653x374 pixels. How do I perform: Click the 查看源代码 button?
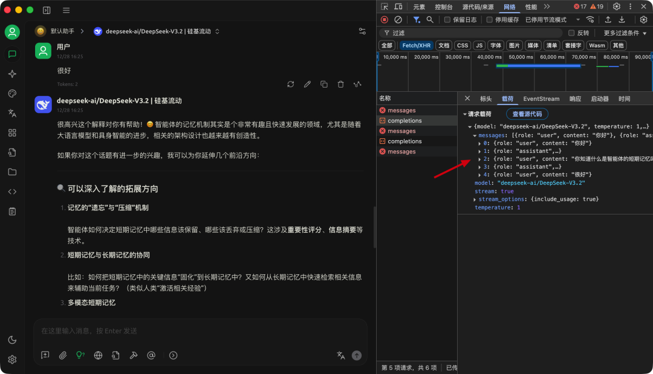[527, 114]
